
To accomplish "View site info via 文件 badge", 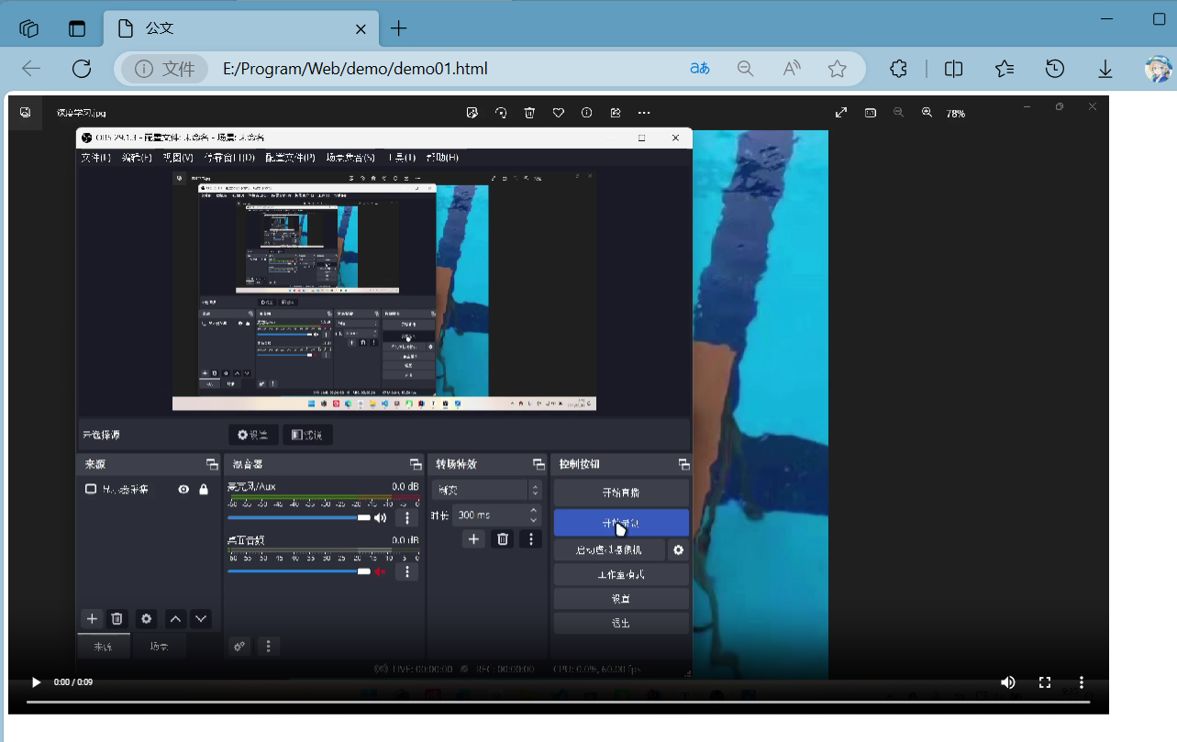I will click(165, 69).
